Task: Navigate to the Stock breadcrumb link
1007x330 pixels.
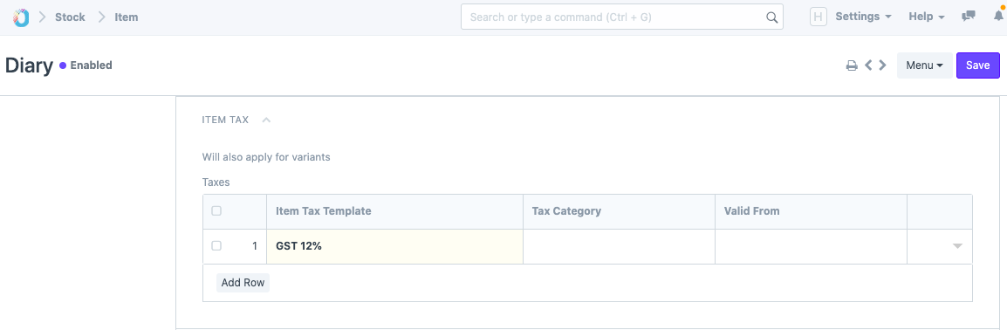Action: 70,17
